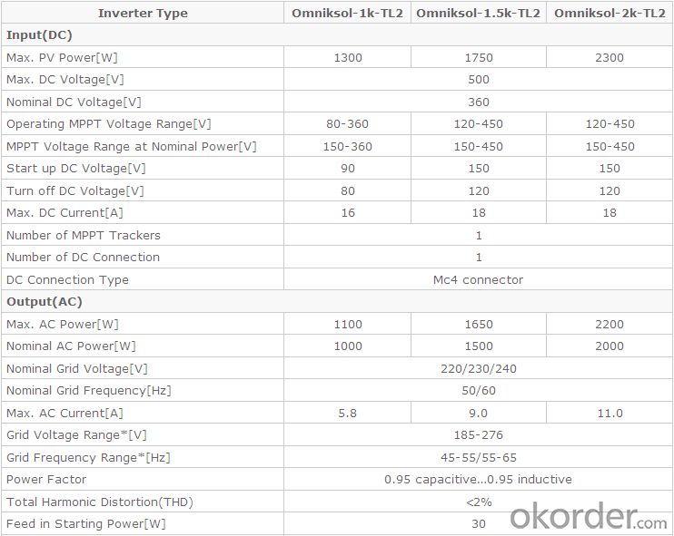Screen dimensions: 674x536
Task: Click the 'Nominal DC Voltage[V]' row label
Action: 74,102
